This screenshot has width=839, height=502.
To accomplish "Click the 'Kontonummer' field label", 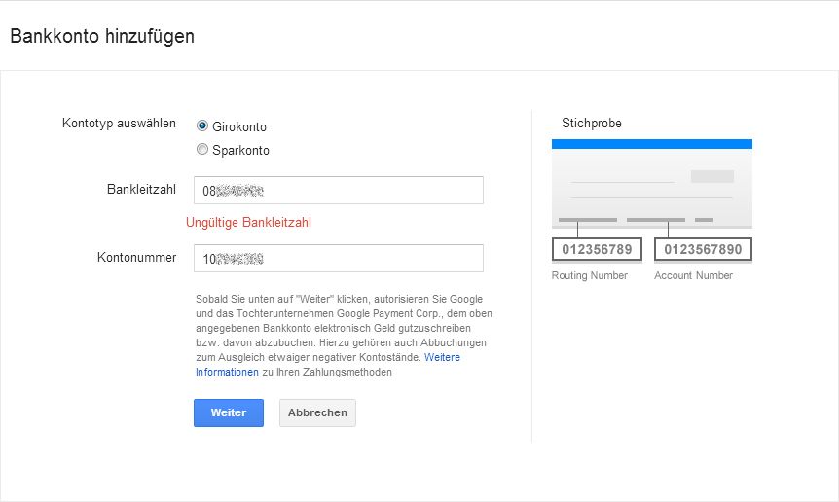I will (136, 257).
